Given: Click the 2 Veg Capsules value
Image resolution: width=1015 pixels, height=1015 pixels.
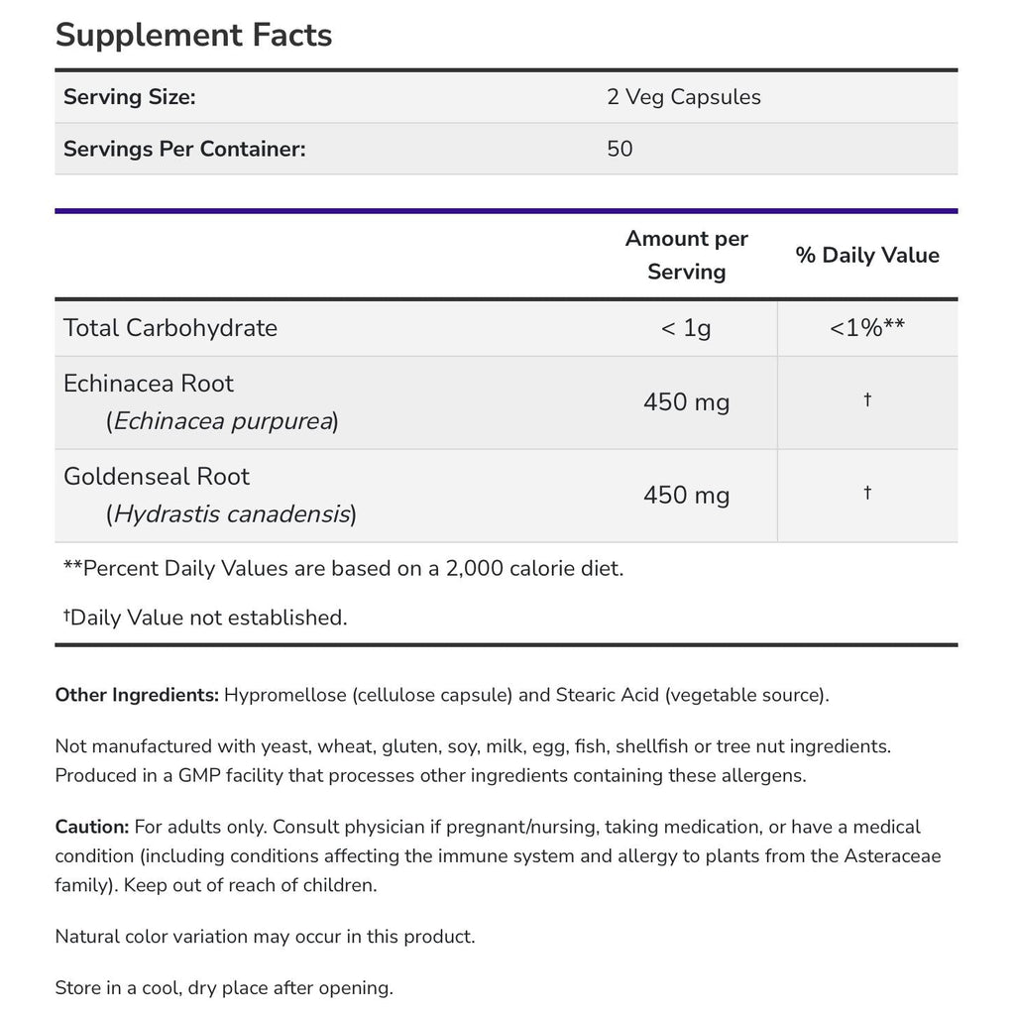Looking at the screenshot, I should click(x=684, y=97).
